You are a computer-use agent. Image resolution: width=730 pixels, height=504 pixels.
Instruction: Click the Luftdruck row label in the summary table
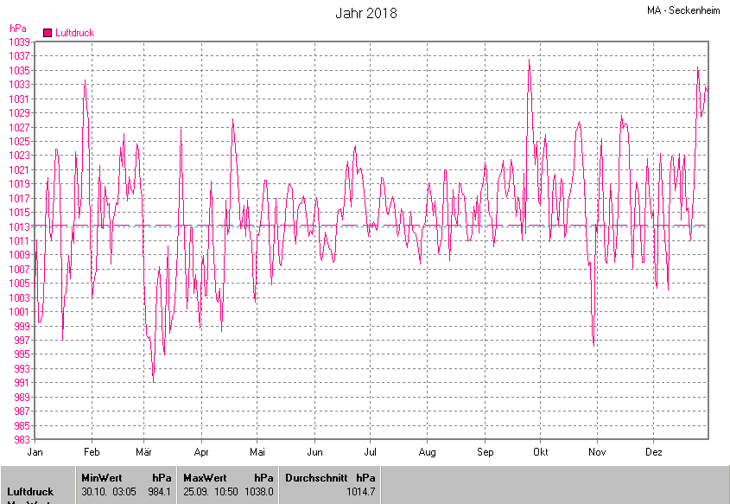[30, 492]
